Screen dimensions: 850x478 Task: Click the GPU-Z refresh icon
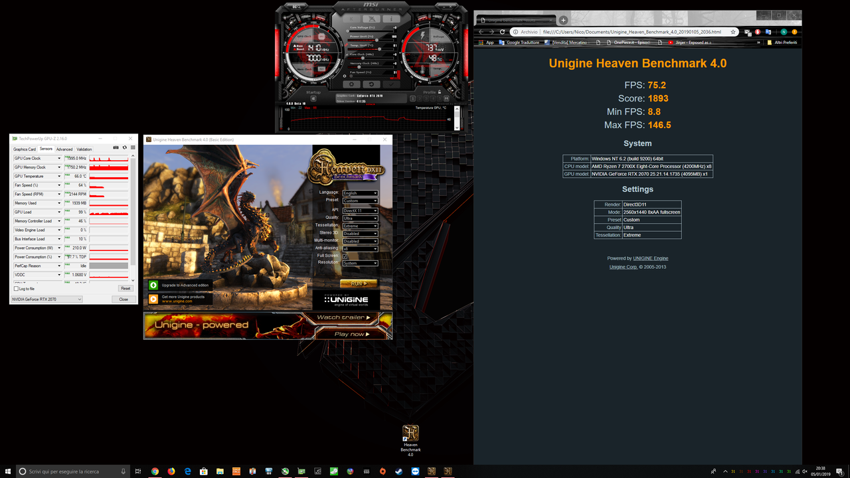(124, 147)
